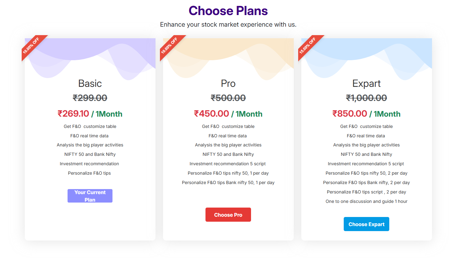Select the Your Current Plan button

coord(90,196)
